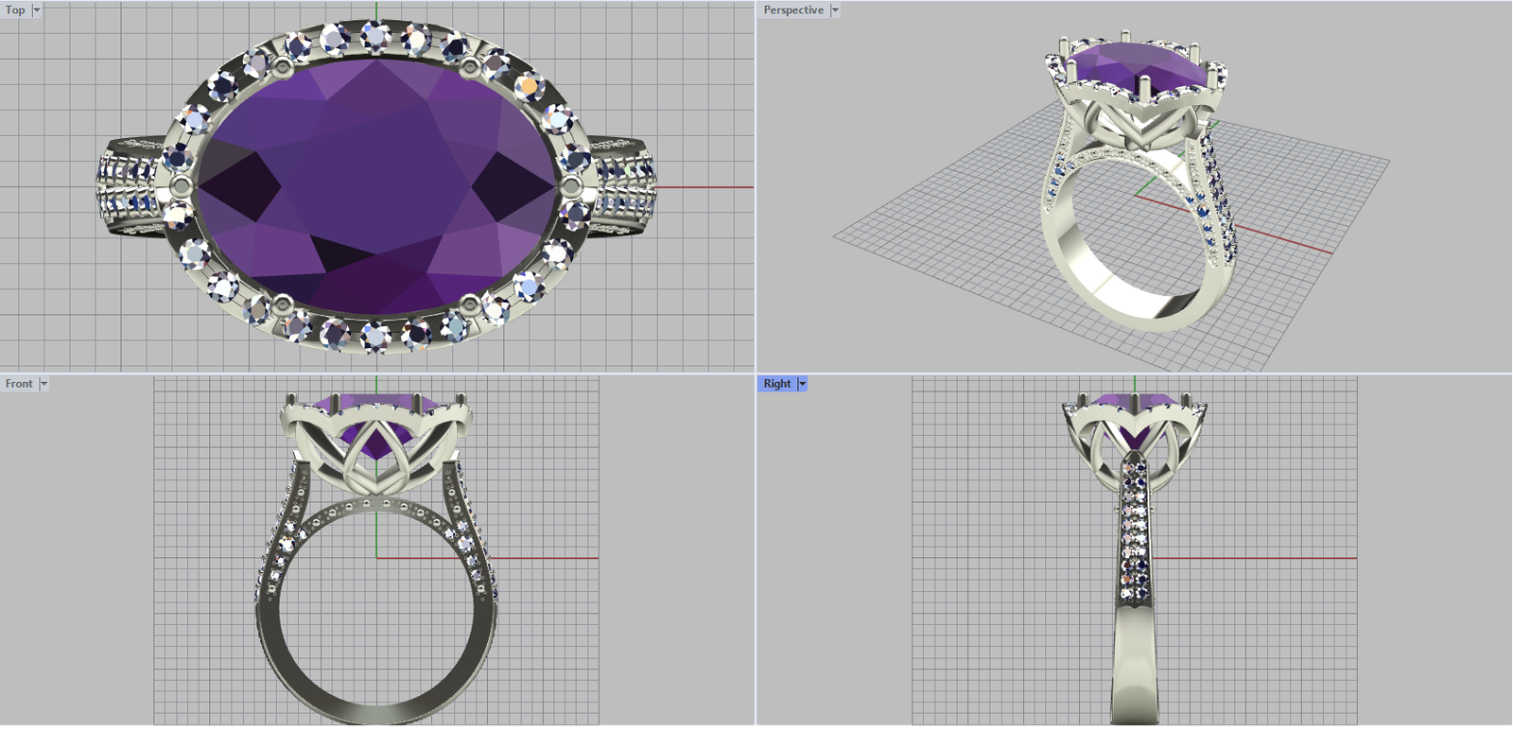Select the pavé stones in Right view
Image resolution: width=1513 pixels, height=730 pixels.
1134,530
